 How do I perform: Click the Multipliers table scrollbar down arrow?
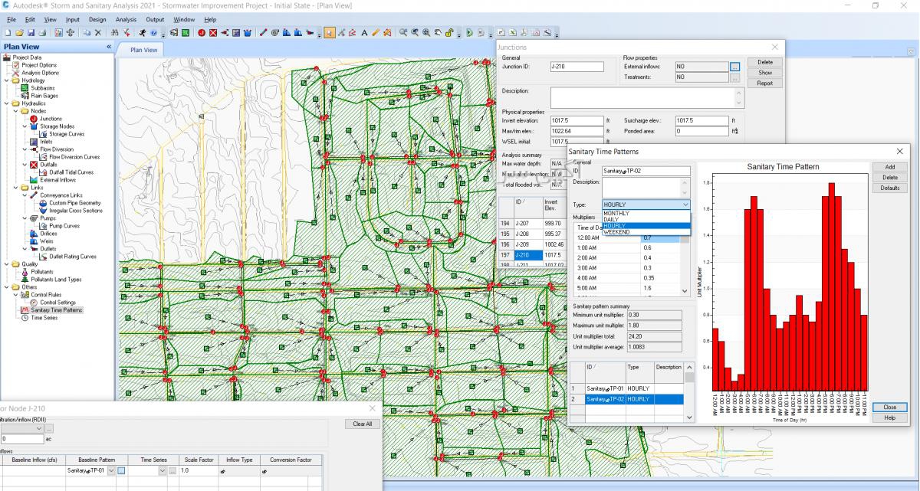[685, 291]
